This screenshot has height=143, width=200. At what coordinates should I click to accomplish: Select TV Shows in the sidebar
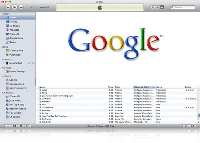click(x=18, y=26)
